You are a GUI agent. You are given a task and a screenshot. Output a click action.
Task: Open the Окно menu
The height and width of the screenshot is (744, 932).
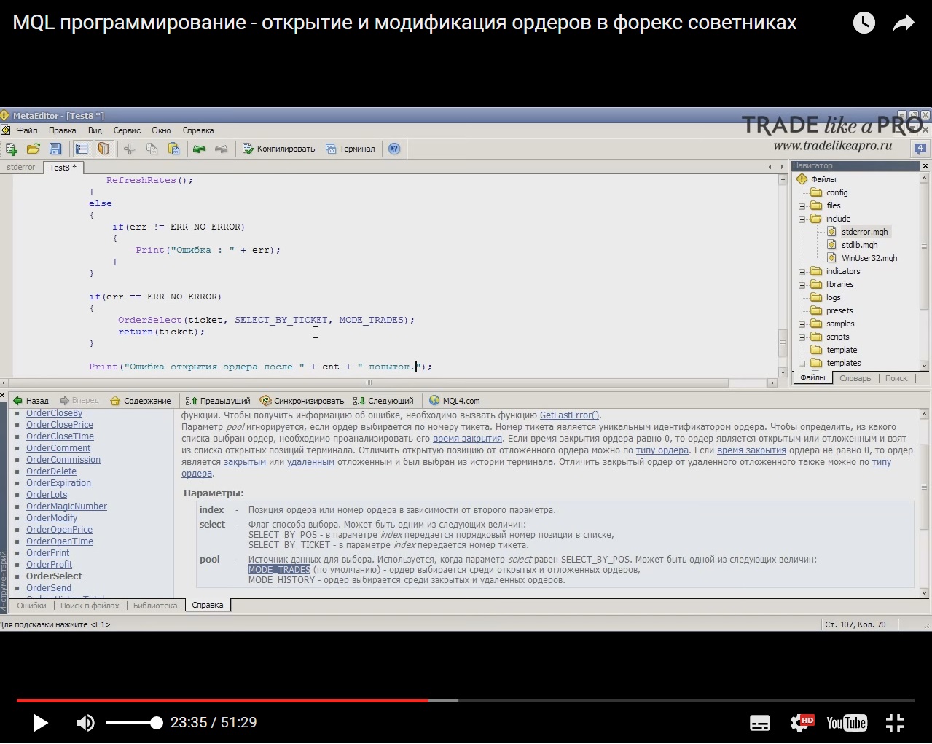[161, 130]
